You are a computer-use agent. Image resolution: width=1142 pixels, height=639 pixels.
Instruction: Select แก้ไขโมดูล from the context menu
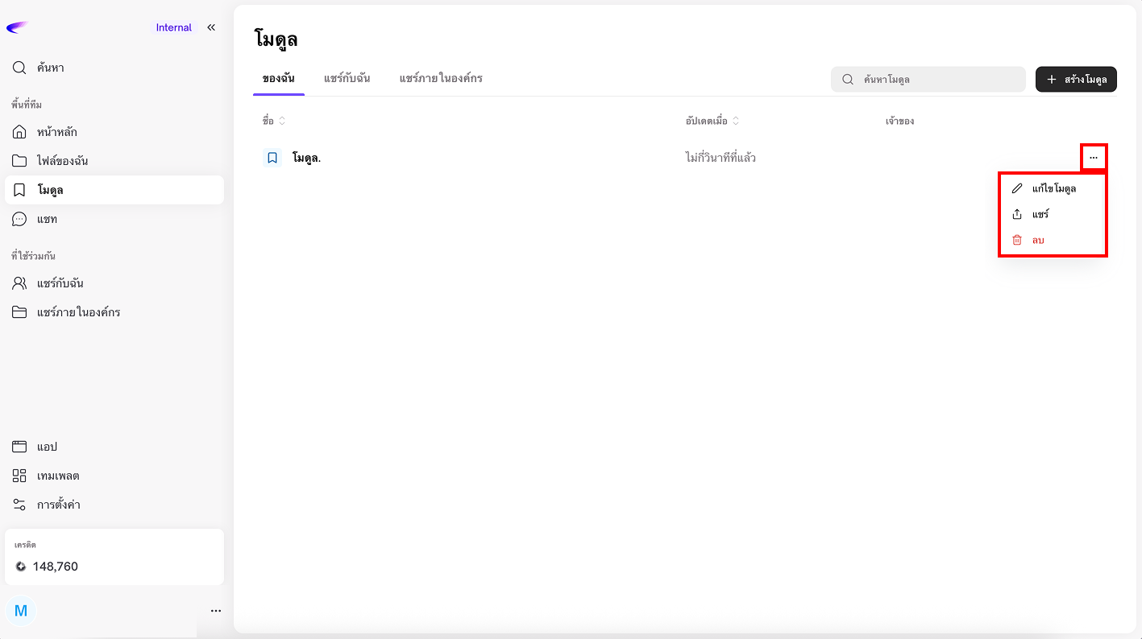[1053, 188]
